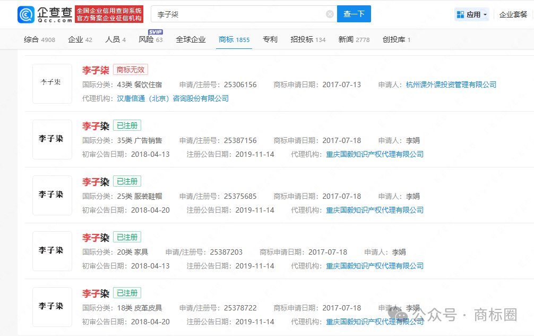The image size is (534, 336).
Task: Open applicant 杭州课外课投资管理有限公司
Action: click(x=451, y=85)
